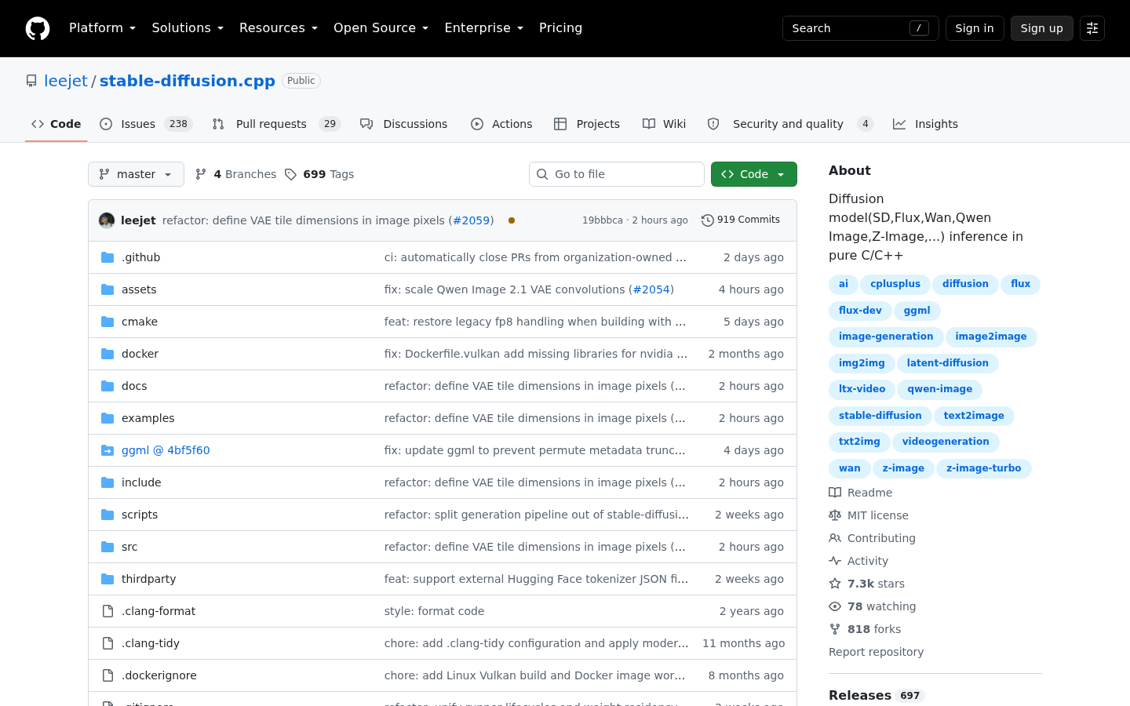Select the z-image-turbo topic tag
The image size is (1130, 706).
[984, 468]
